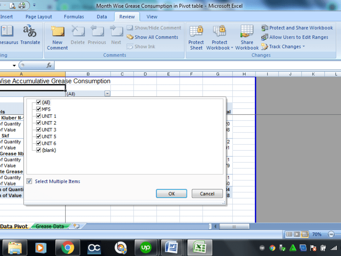Viewport: 341px width, 256px height.
Task: Toggle the UNIT 2 checkbox
Action: coord(39,123)
